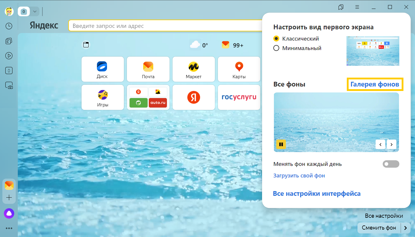The image size is (415, 237).
Task: Select the Классический radio option
Action: 276,39
